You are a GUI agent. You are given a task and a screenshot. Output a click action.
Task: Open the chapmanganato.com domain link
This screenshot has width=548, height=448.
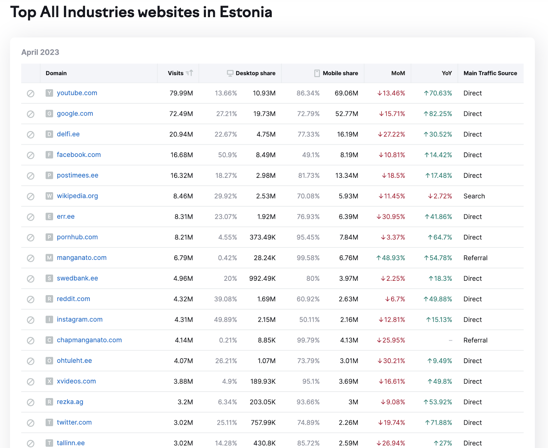point(89,340)
